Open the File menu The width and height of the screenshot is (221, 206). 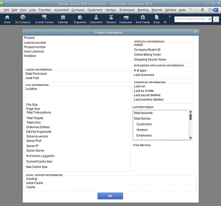[6, 10]
